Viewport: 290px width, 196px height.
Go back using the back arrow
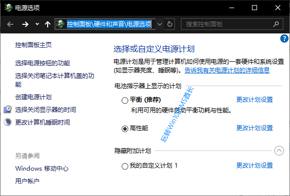(10, 24)
